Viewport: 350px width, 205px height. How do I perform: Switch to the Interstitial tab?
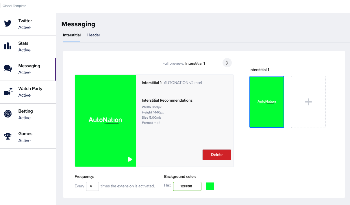[72, 35]
